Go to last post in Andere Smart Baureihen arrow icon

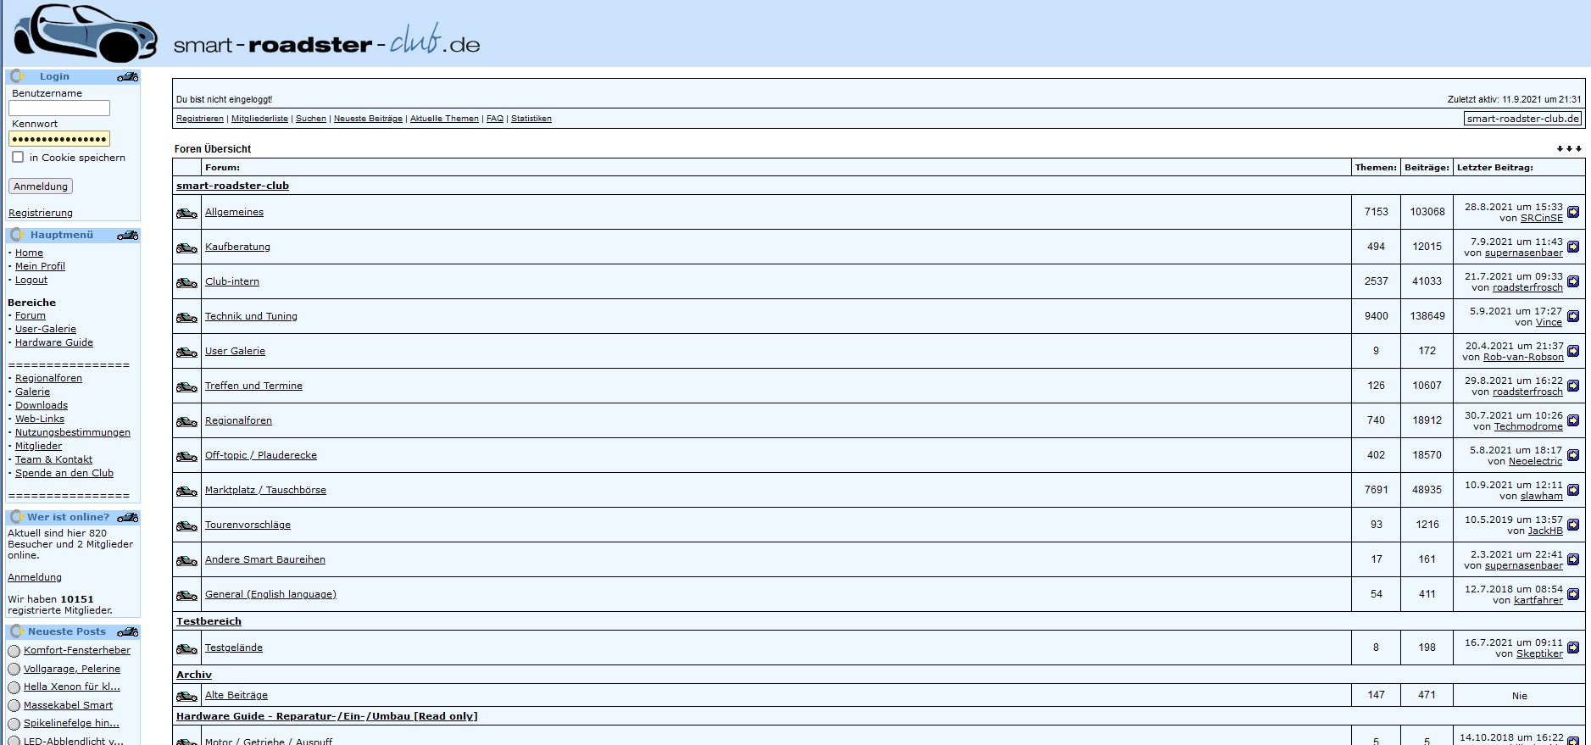point(1573,559)
